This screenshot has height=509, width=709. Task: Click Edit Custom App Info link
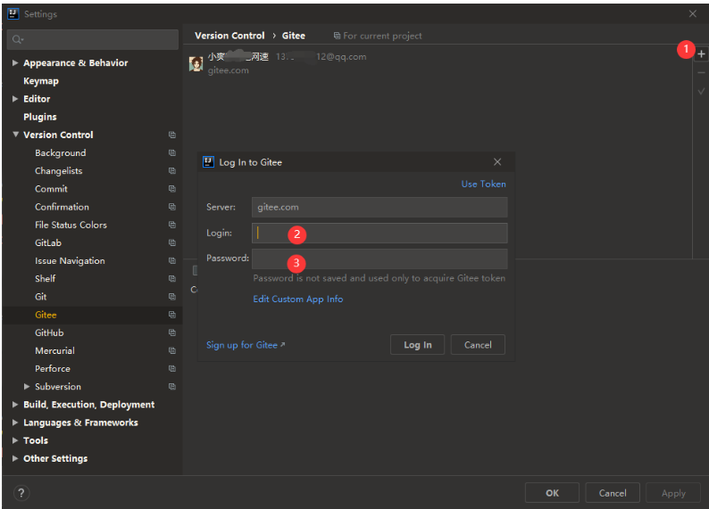coord(298,300)
